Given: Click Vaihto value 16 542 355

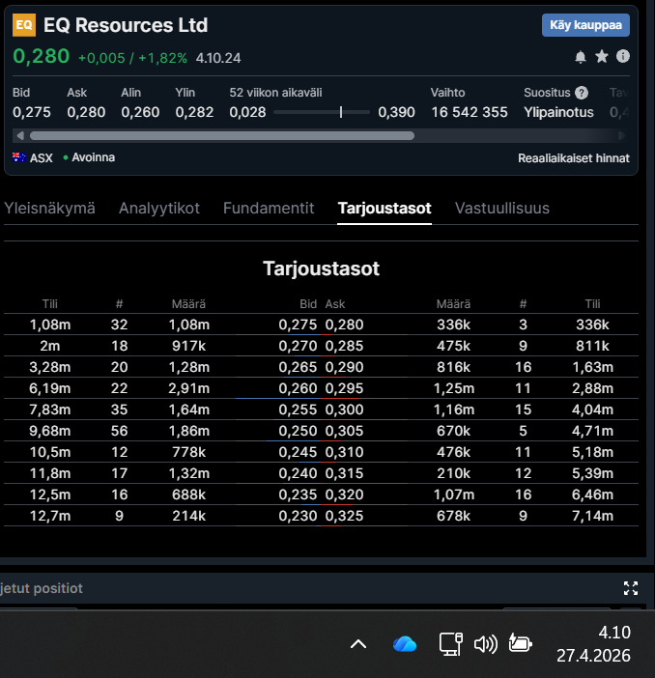Looking at the screenshot, I should 470,112.
